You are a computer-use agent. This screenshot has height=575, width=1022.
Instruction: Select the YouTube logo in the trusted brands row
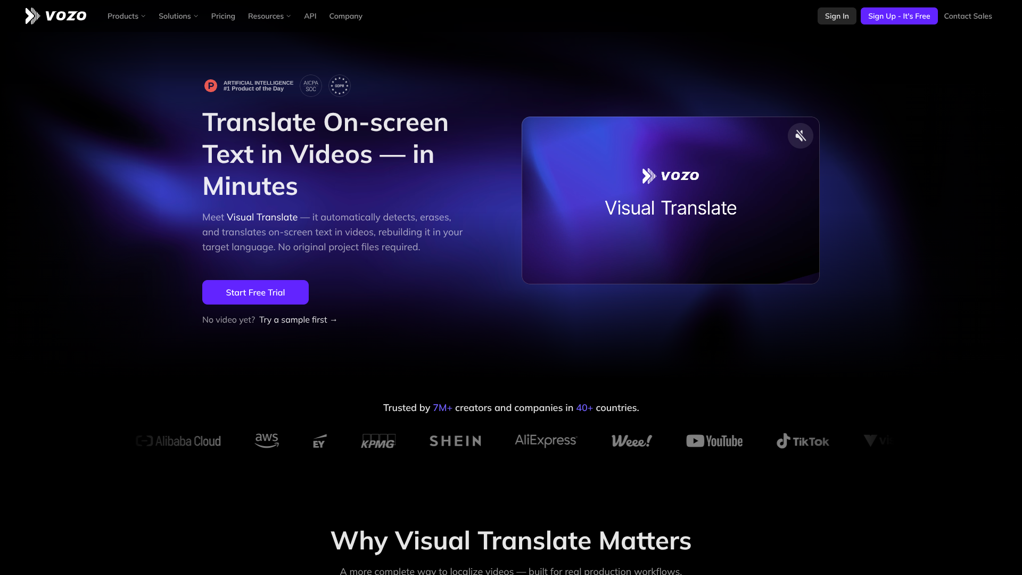coord(714,441)
